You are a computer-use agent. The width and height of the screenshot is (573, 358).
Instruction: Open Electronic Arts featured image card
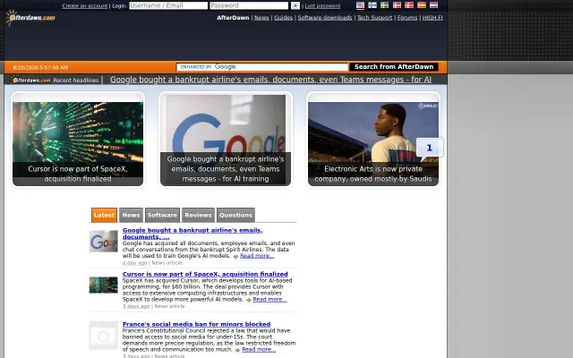pyautogui.click(x=373, y=140)
